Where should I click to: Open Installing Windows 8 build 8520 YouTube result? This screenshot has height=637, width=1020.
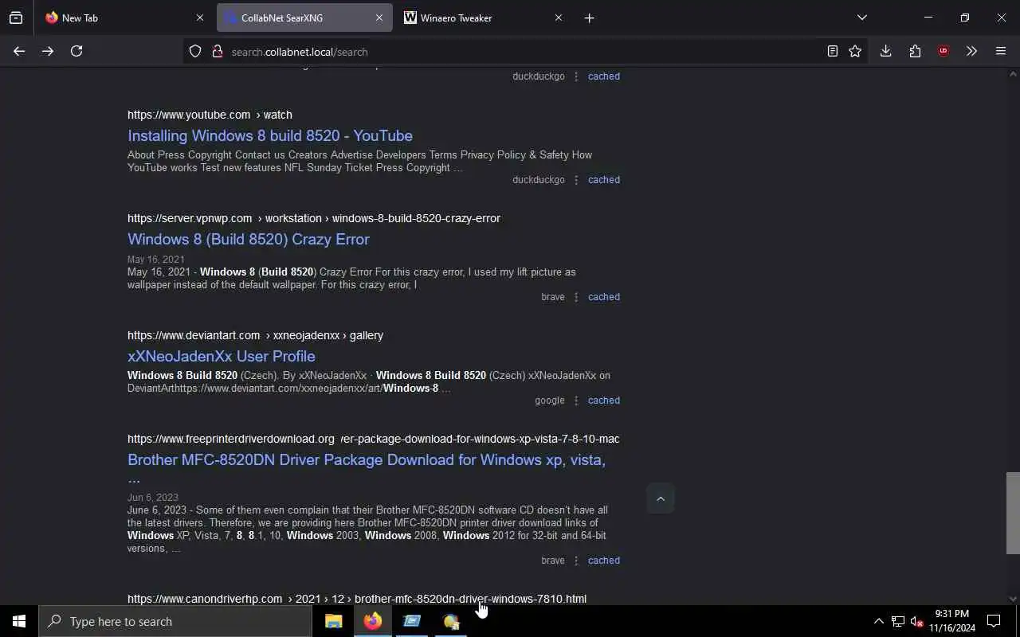pos(270,135)
